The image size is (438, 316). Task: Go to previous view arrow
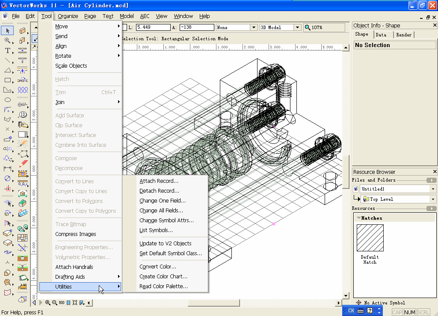[34, 303]
